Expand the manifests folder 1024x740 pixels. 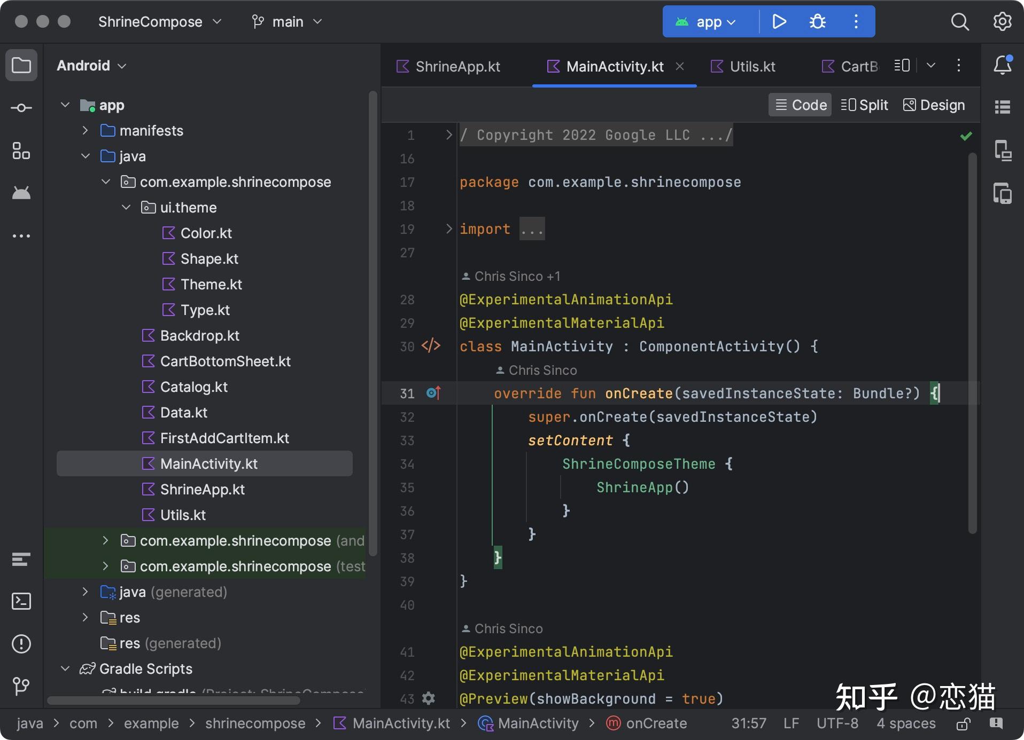tap(85, 130)
